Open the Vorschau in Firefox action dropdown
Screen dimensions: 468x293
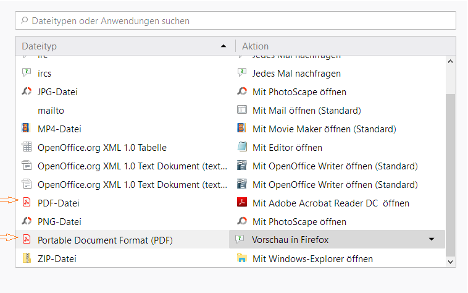tap(431, 240)
